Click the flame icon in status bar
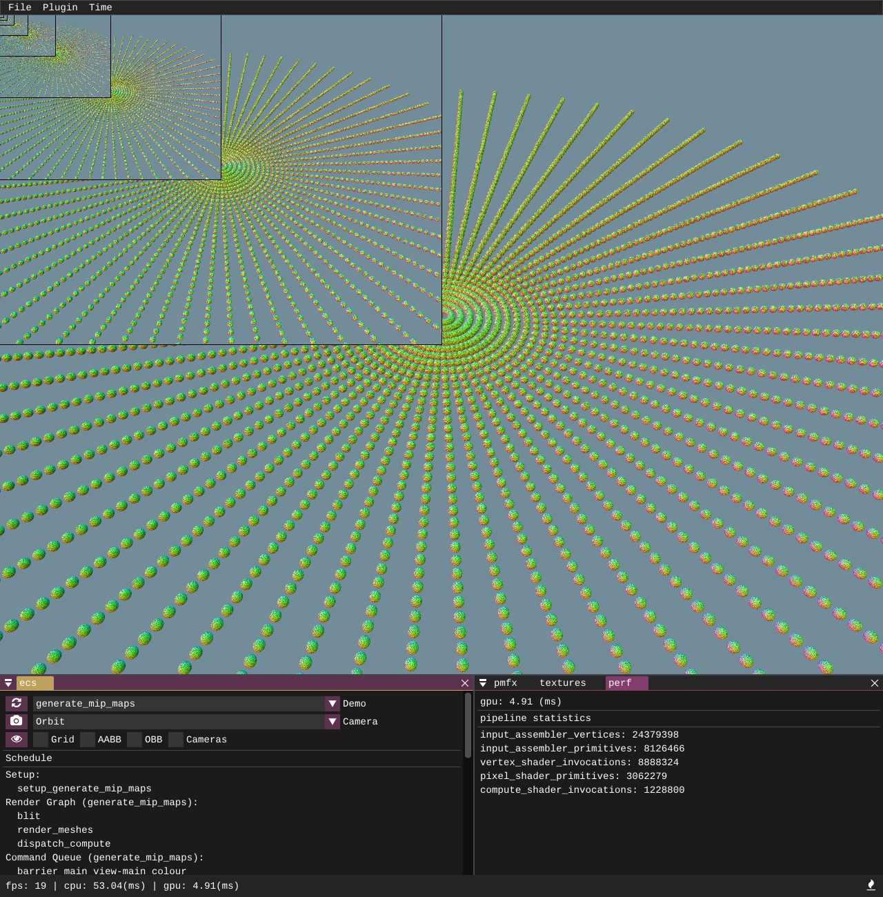 click(x=871, y=885)
